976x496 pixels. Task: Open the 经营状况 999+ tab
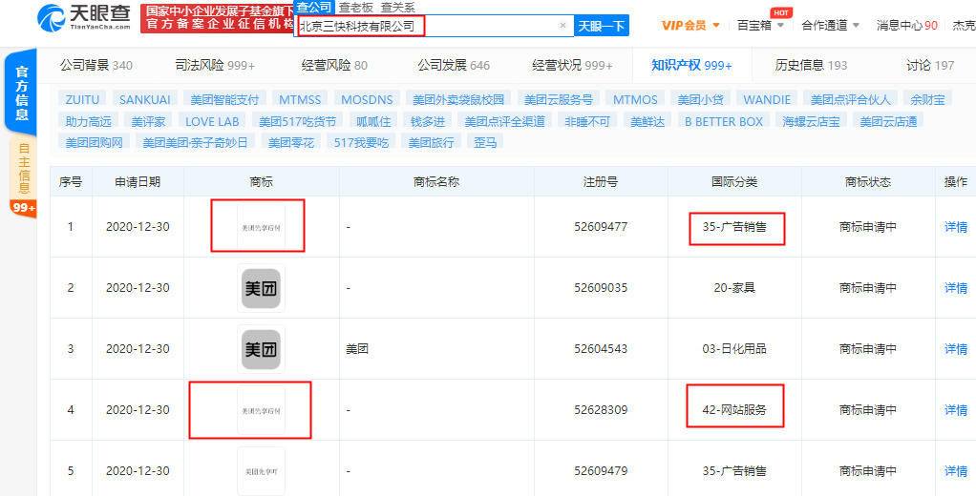pos(572,65)
